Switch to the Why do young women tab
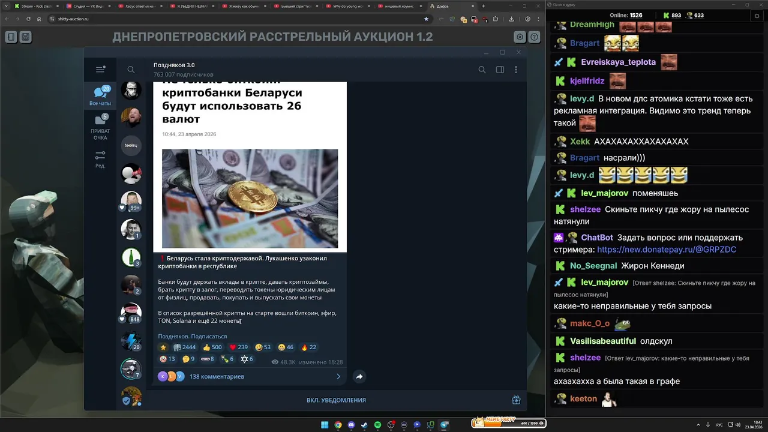This screenshot has height=432, width=768. 349,6
